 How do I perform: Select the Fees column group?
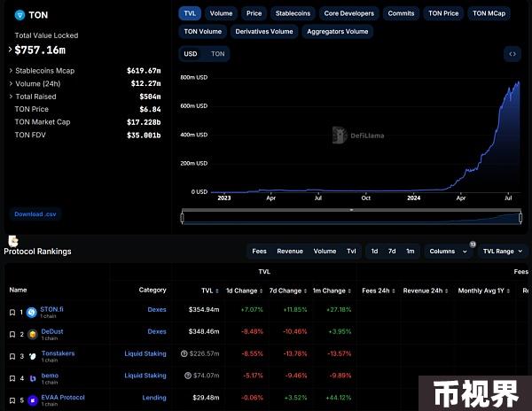pyautogui.click(x=259, y=252)
